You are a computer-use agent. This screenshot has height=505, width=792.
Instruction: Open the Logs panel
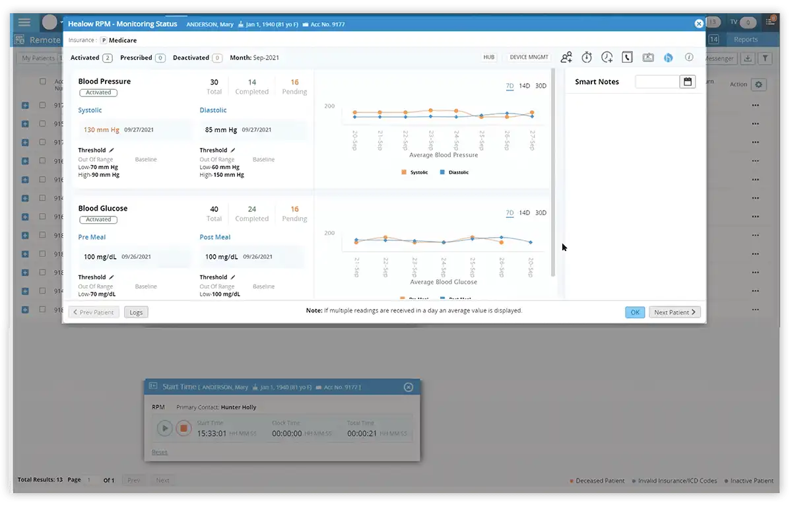(136, 312)
